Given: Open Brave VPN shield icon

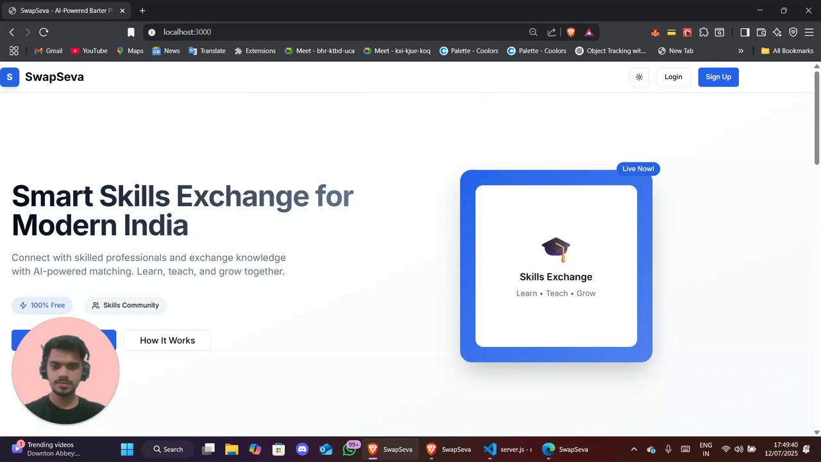Looking at the screenshot, I should click(x=793, y=32).
